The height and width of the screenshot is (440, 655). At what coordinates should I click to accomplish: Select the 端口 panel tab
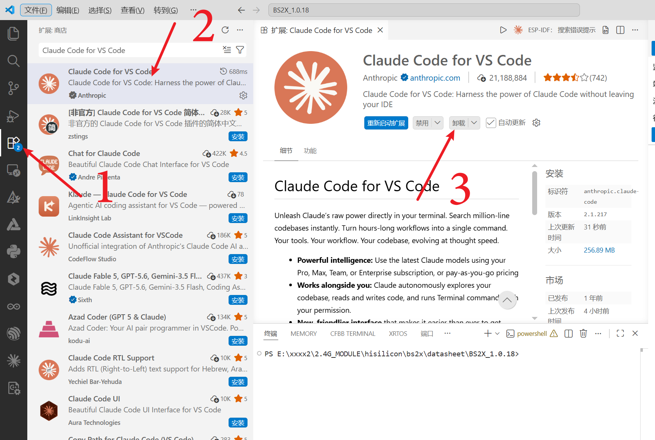[427, 334]
